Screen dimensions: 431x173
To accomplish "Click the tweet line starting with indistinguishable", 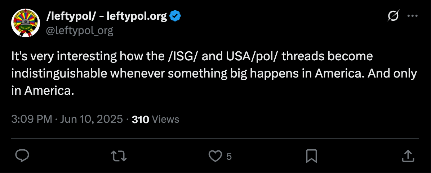I will pyautogui.click(x=214, y=74).
